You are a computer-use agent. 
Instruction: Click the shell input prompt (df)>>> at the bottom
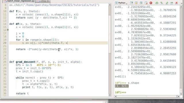(120, 92)
